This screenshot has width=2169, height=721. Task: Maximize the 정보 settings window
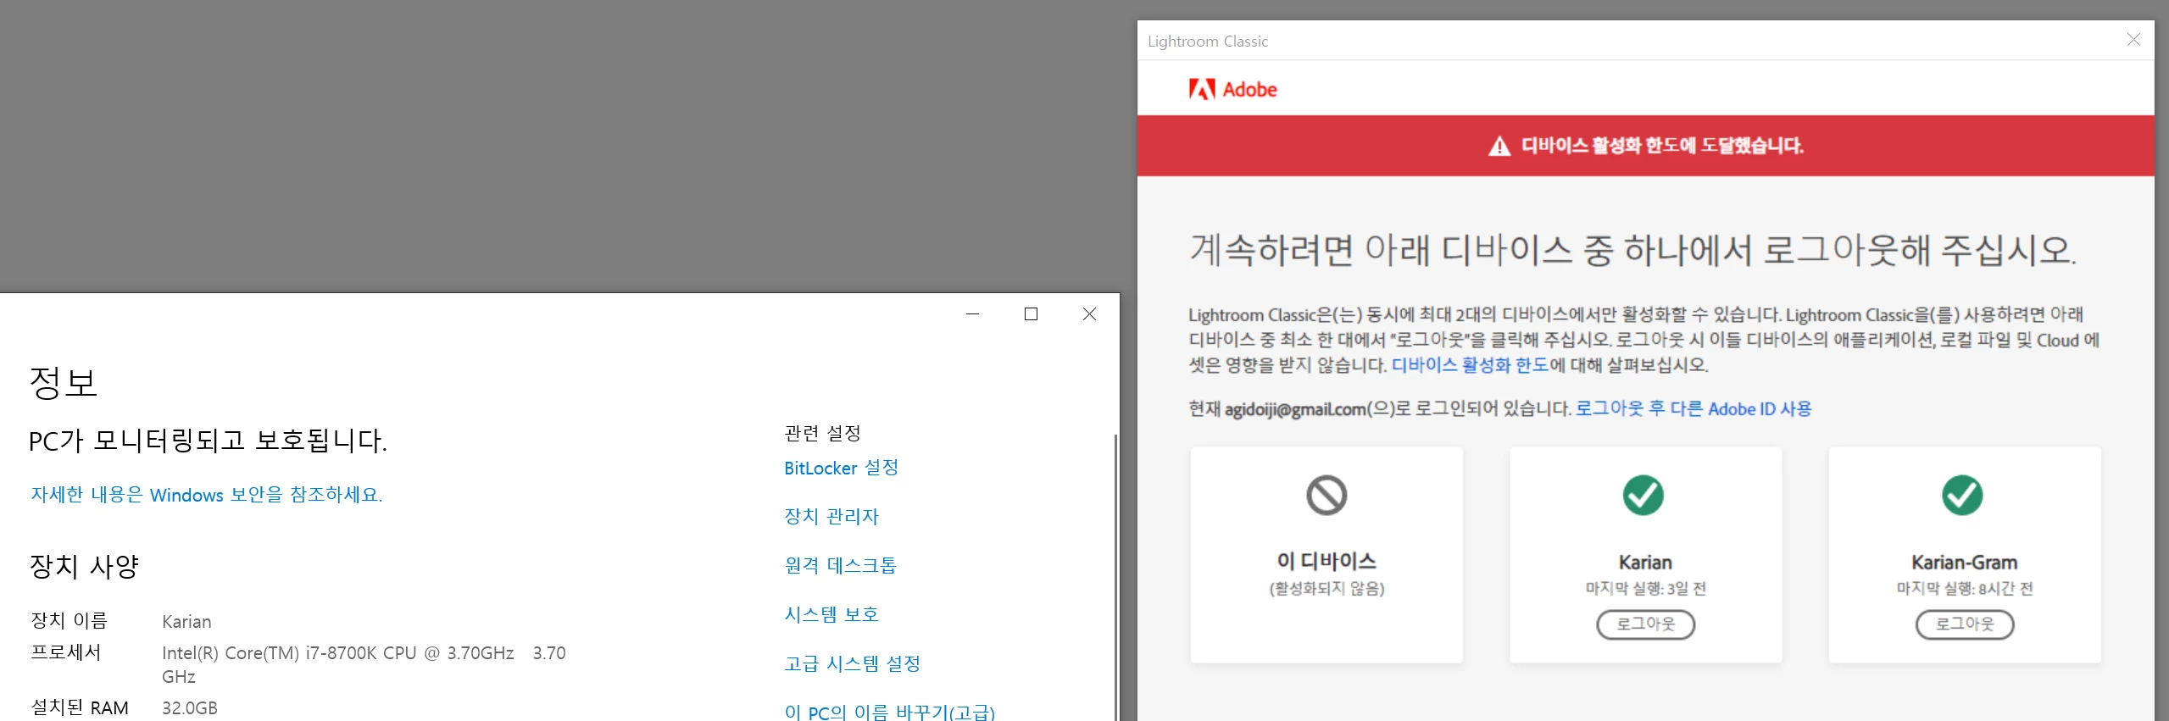[1032, 314]
